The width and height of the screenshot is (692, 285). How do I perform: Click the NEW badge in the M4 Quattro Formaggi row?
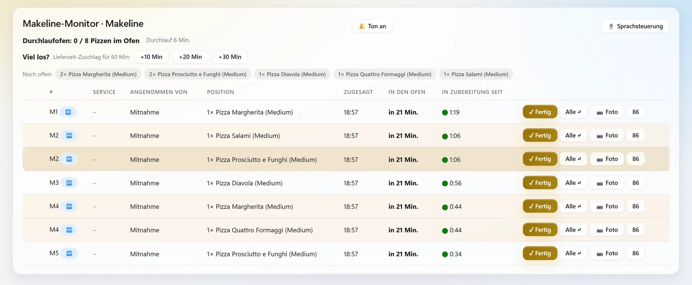(69, 230)
